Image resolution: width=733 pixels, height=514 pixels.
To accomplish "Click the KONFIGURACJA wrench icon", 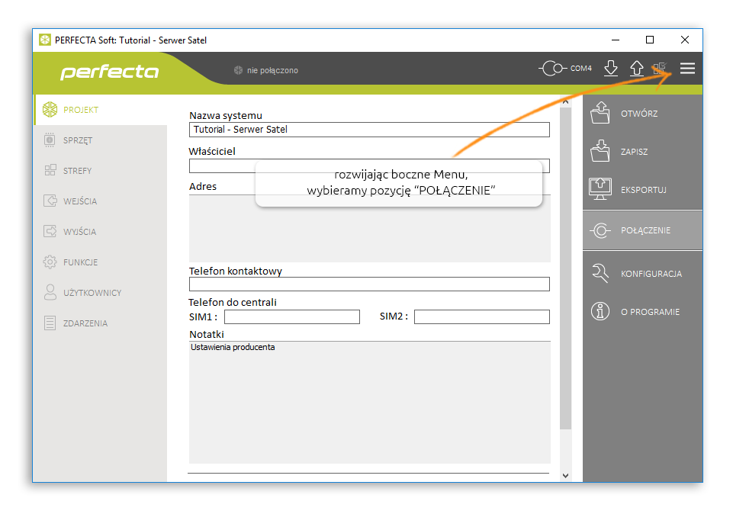I will (600, 273).
